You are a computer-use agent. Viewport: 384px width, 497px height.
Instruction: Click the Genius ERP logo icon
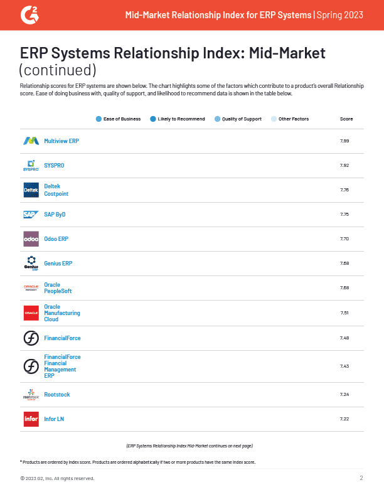(x=31, y=264)
